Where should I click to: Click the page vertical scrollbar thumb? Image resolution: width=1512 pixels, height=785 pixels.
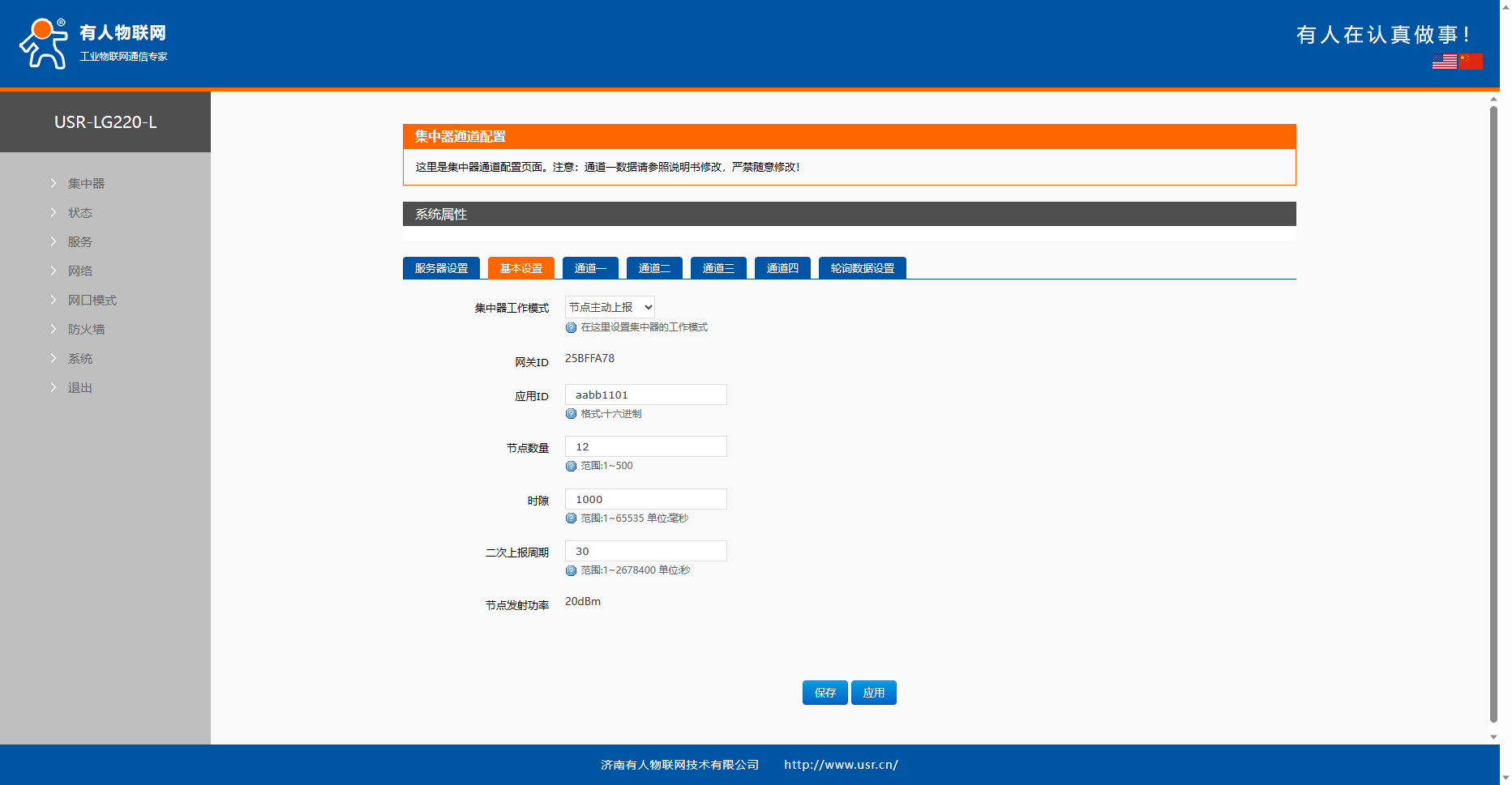point(1493,413)
